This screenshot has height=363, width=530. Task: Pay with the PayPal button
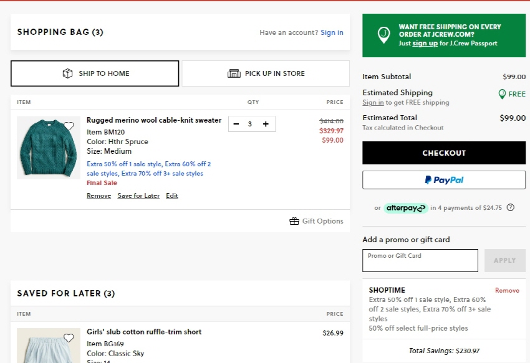coord(444,180)
